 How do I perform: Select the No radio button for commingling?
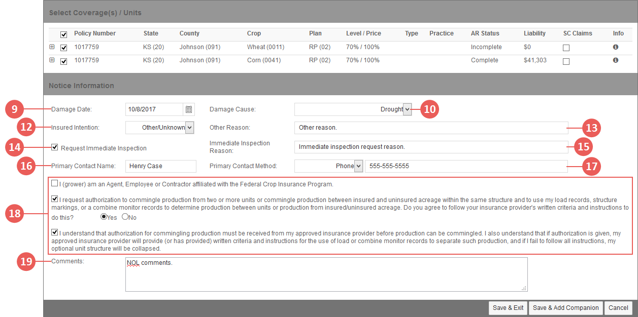click(125, 217)
